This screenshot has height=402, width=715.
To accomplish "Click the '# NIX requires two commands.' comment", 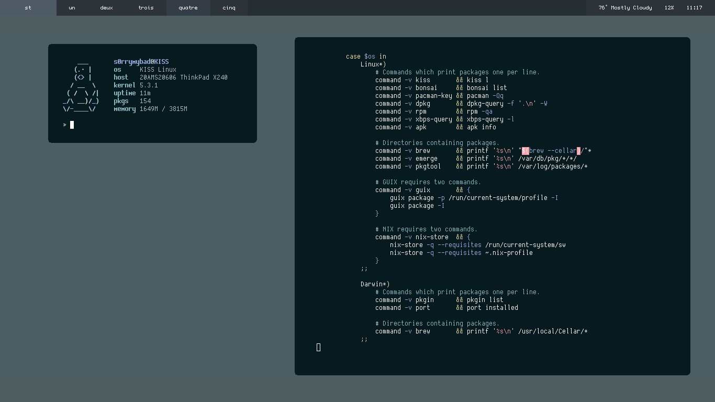I will (x=426, y=229).
